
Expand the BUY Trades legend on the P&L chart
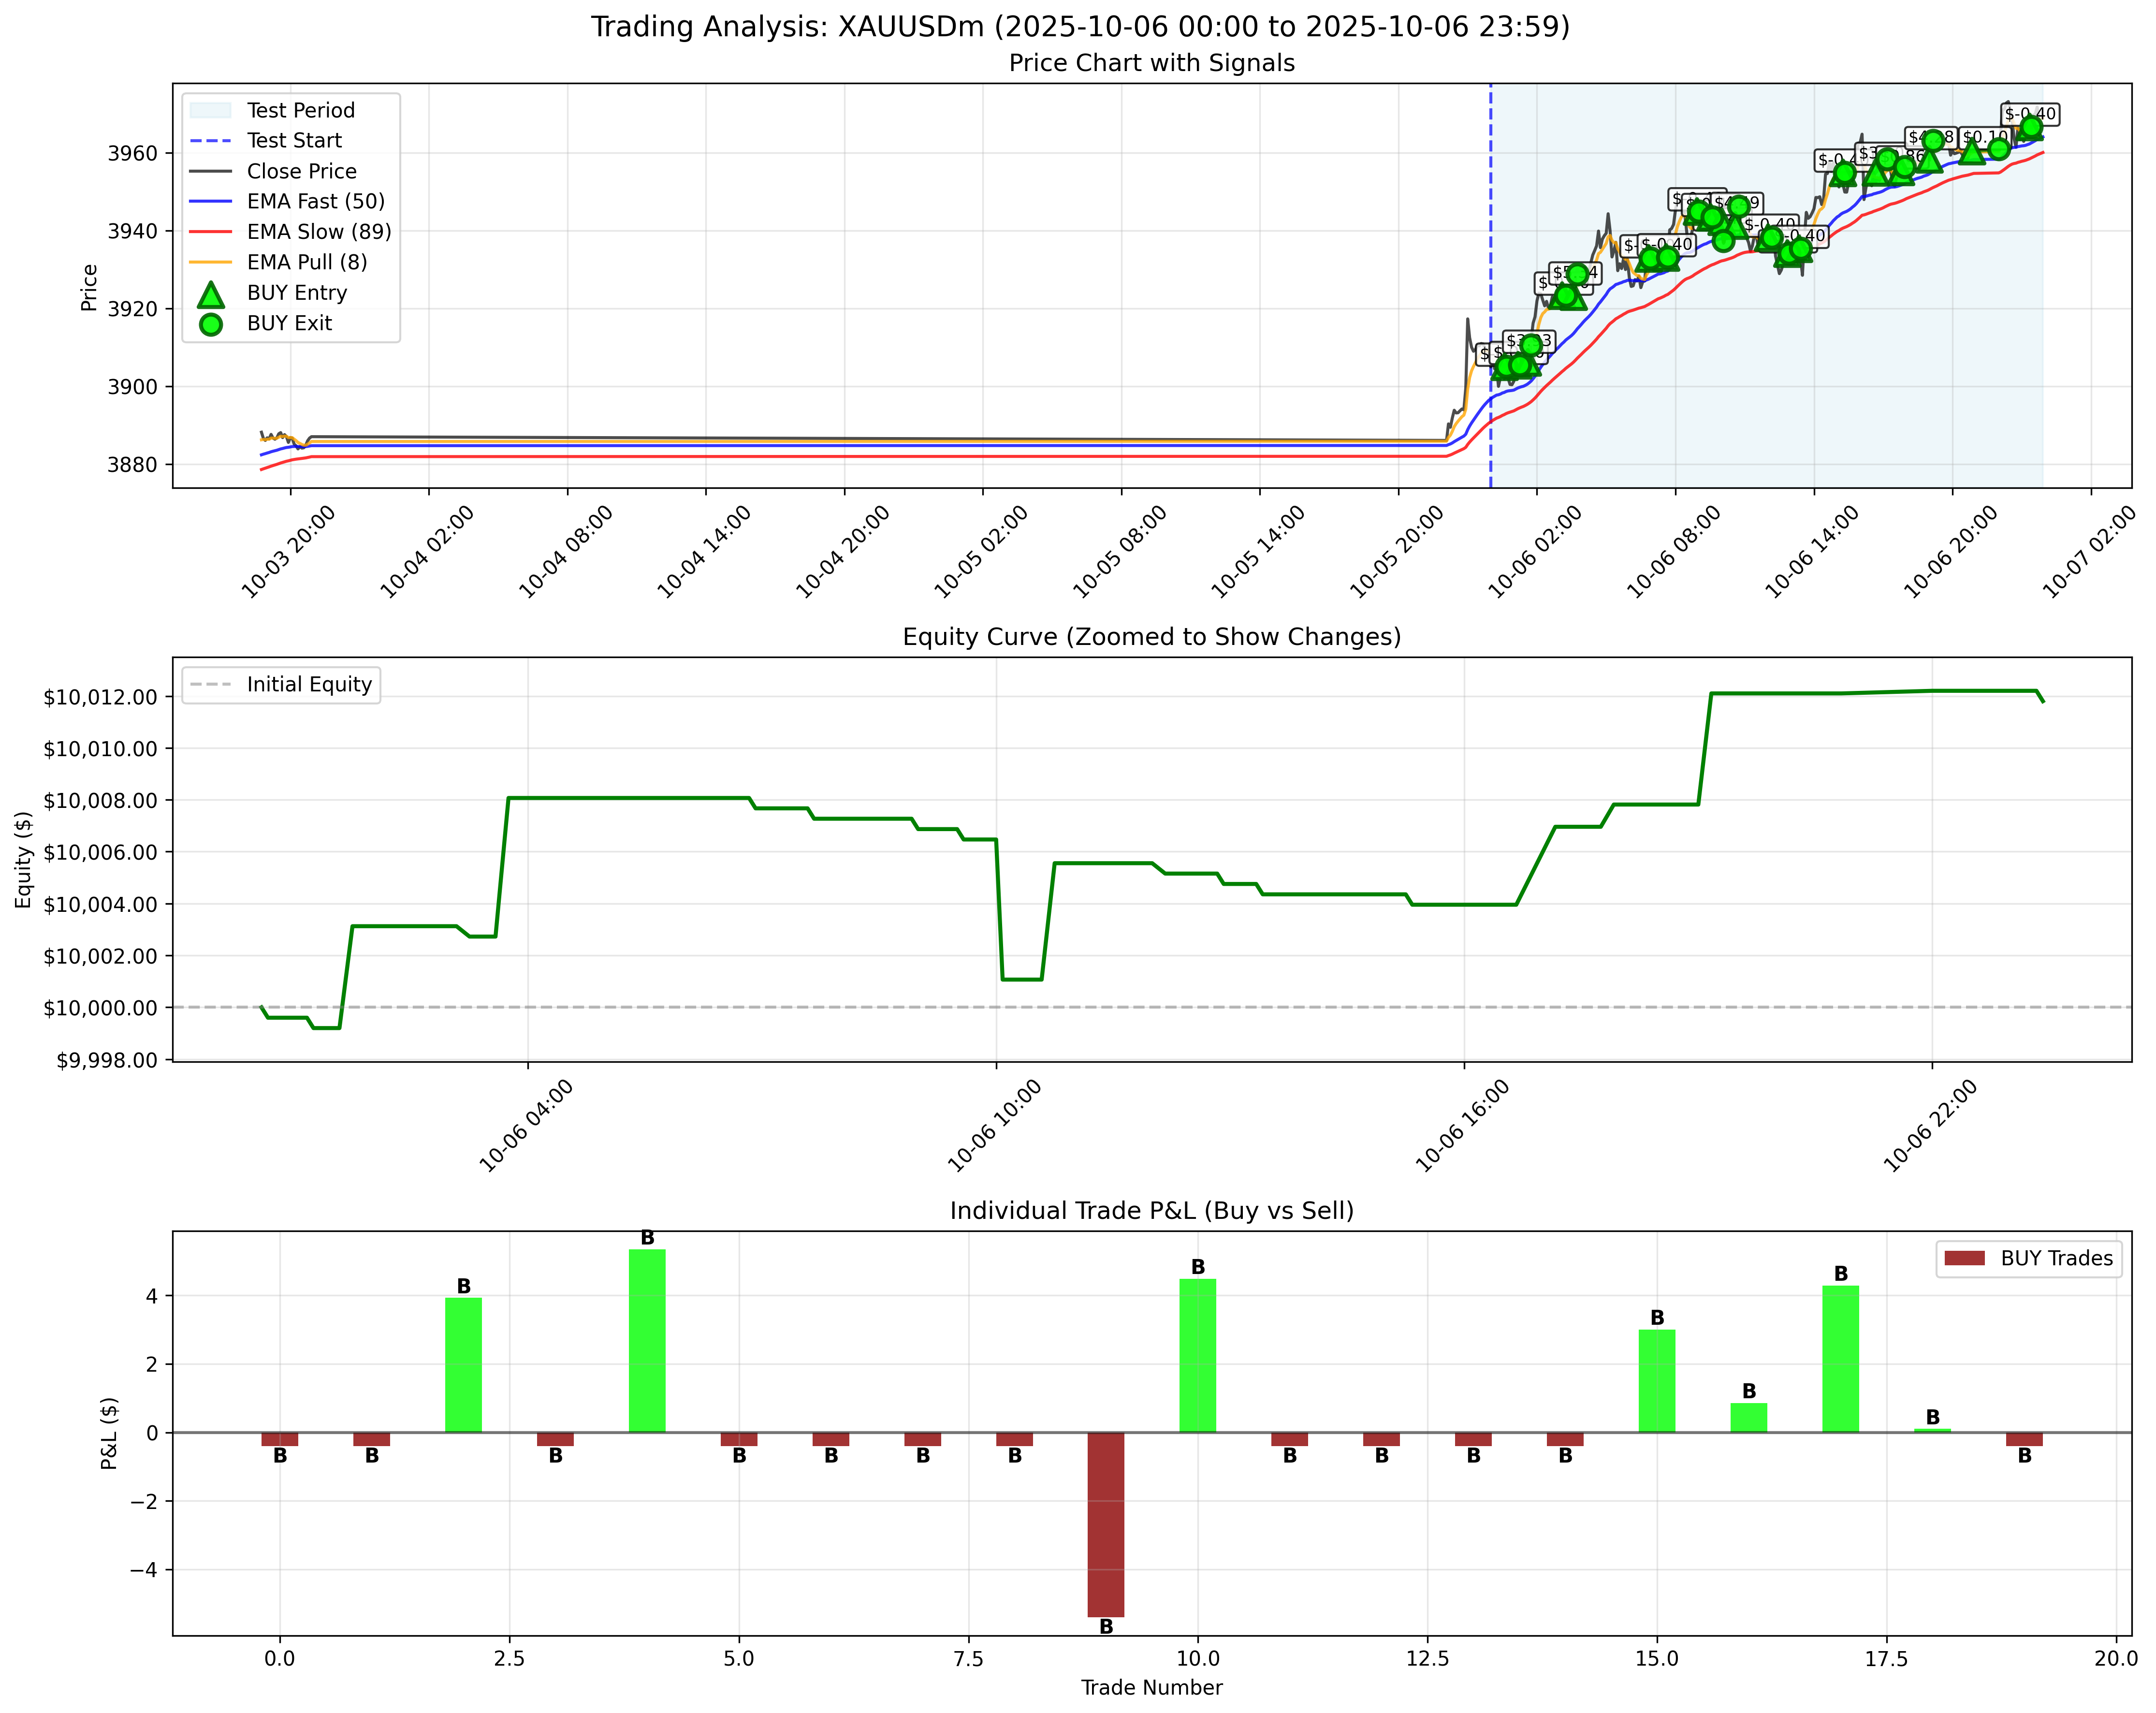(x=2029, y=1259)
